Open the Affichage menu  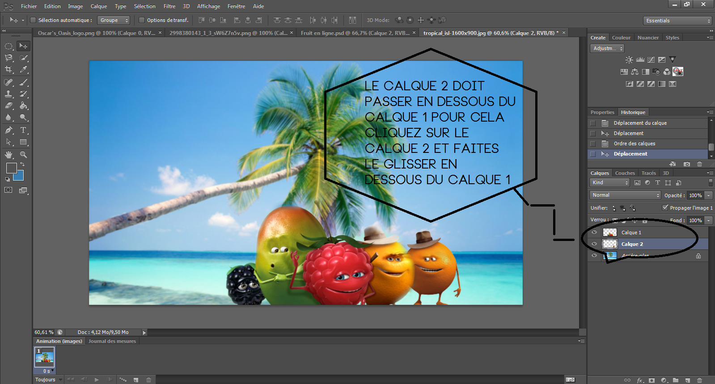point(208,6)
